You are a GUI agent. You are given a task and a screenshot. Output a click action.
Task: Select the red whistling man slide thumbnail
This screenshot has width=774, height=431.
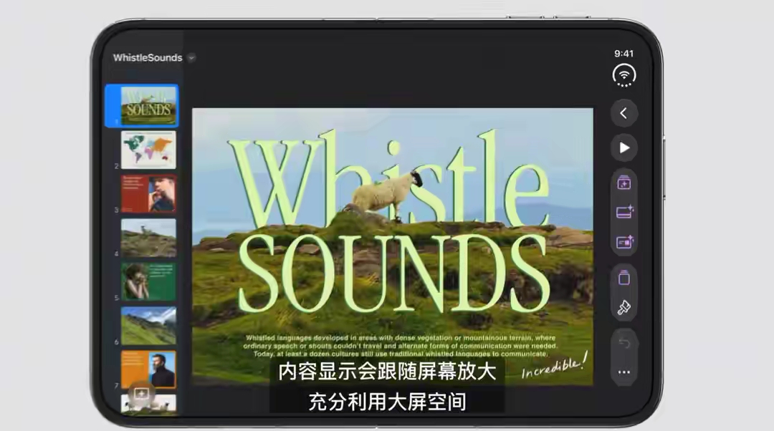148,194
